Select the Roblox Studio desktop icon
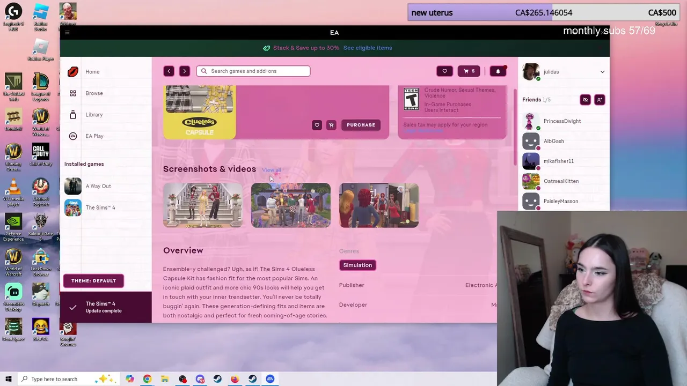Viewport: 687px width, 386px height. click(40, 17)
